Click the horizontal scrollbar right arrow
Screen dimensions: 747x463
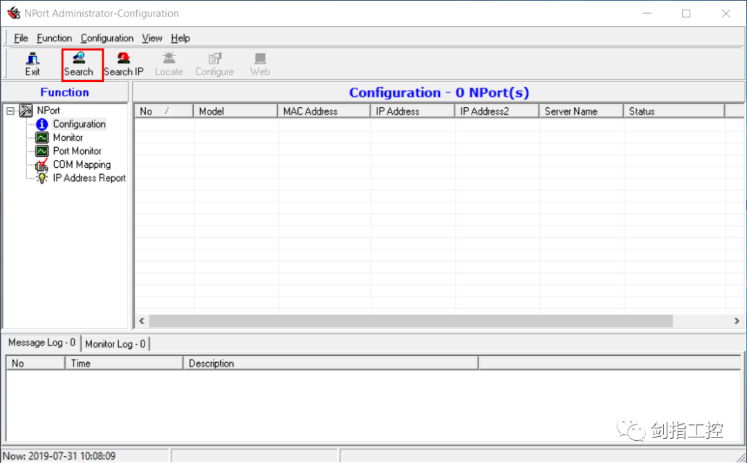[x=737, y=321]
